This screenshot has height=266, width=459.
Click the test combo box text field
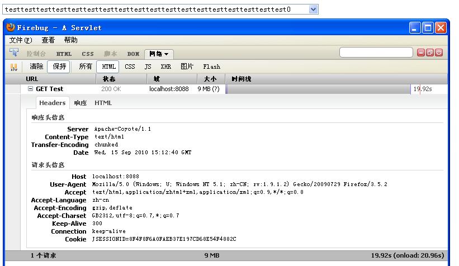pyautogui.click(x=157, y=9)
